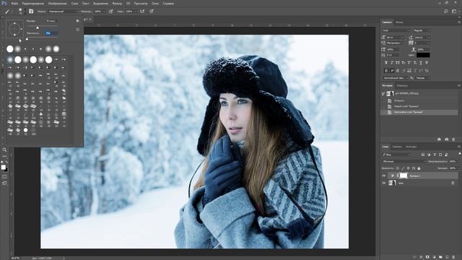The width and height of the screenshot is (462, 260).
Task: Delete the selected layer with trash icon
Action: click(453, 257)
